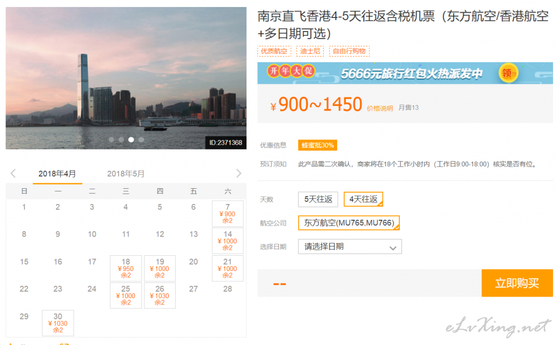
Task: Click the 六 Saturday column header
Action: click(x=228, y=191)
